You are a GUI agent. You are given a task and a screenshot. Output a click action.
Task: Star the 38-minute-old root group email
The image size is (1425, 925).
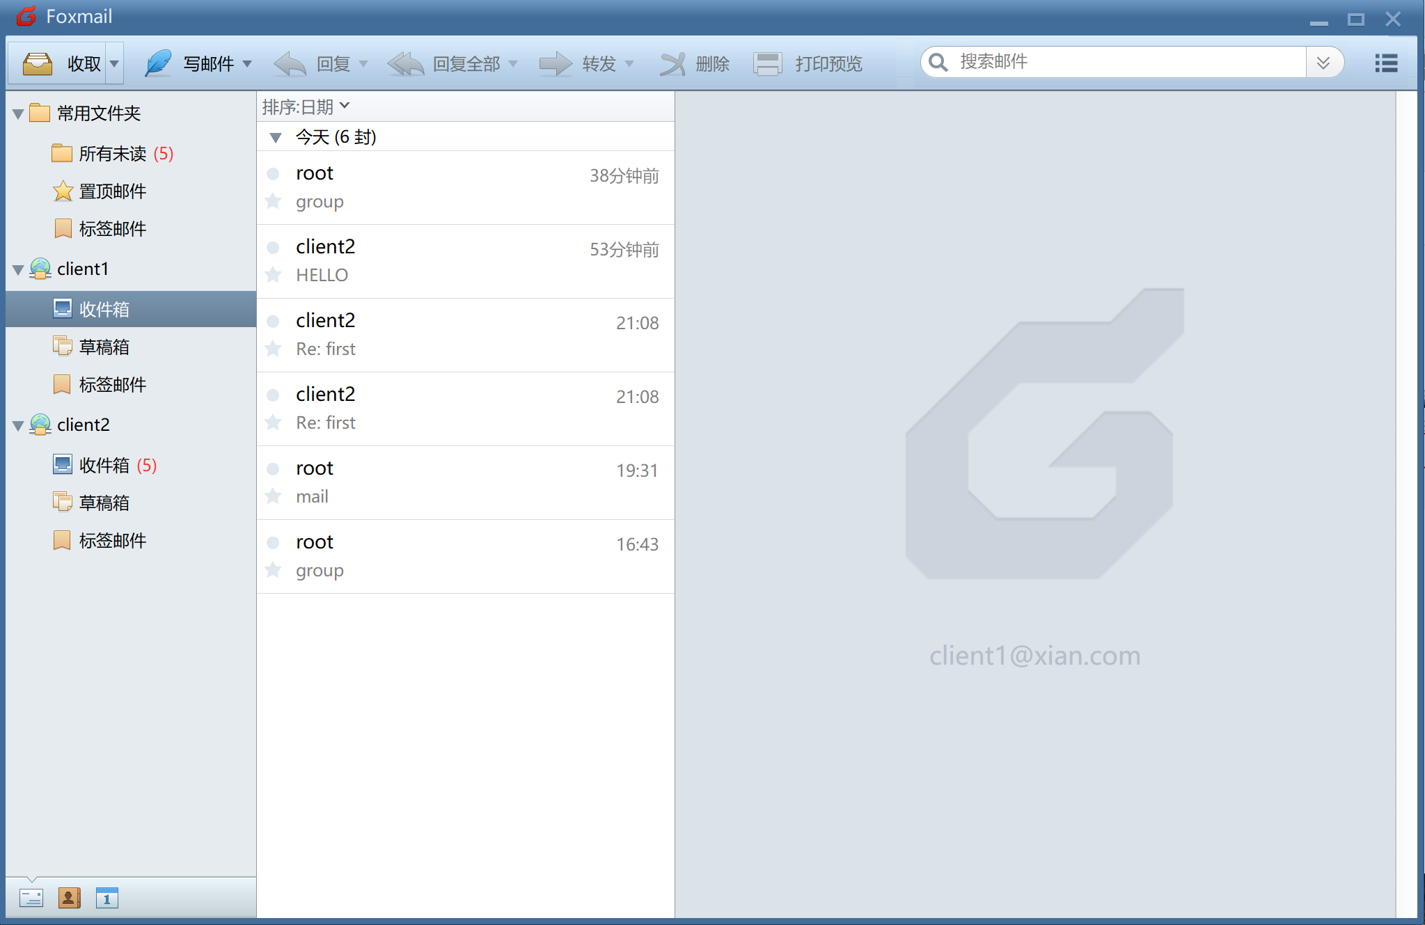[x=273, y=202]
